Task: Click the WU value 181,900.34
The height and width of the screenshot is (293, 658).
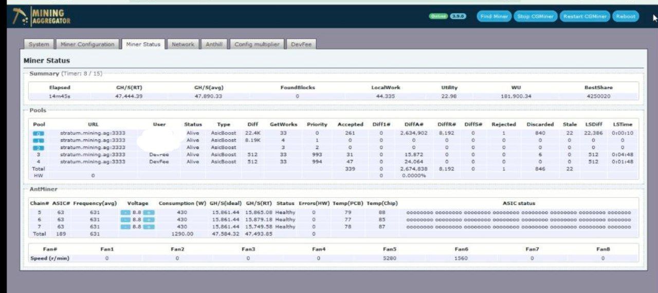Action: 516,96
